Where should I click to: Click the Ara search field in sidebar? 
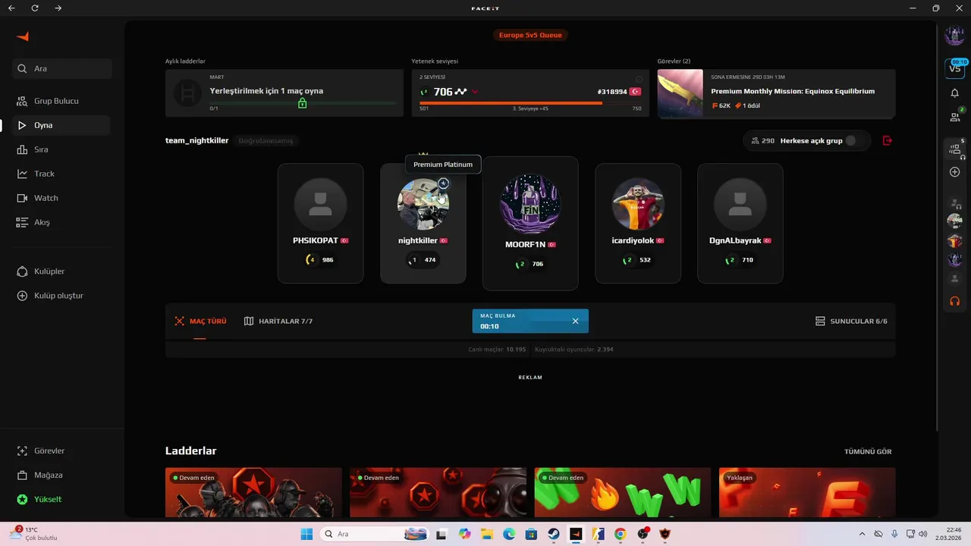click(63, 68)
